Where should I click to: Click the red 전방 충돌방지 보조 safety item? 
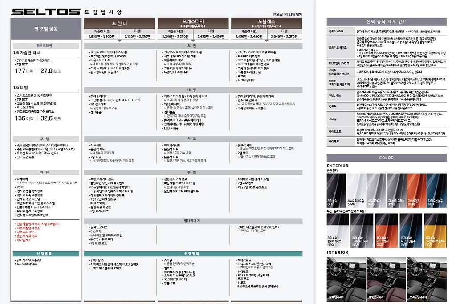37,224
